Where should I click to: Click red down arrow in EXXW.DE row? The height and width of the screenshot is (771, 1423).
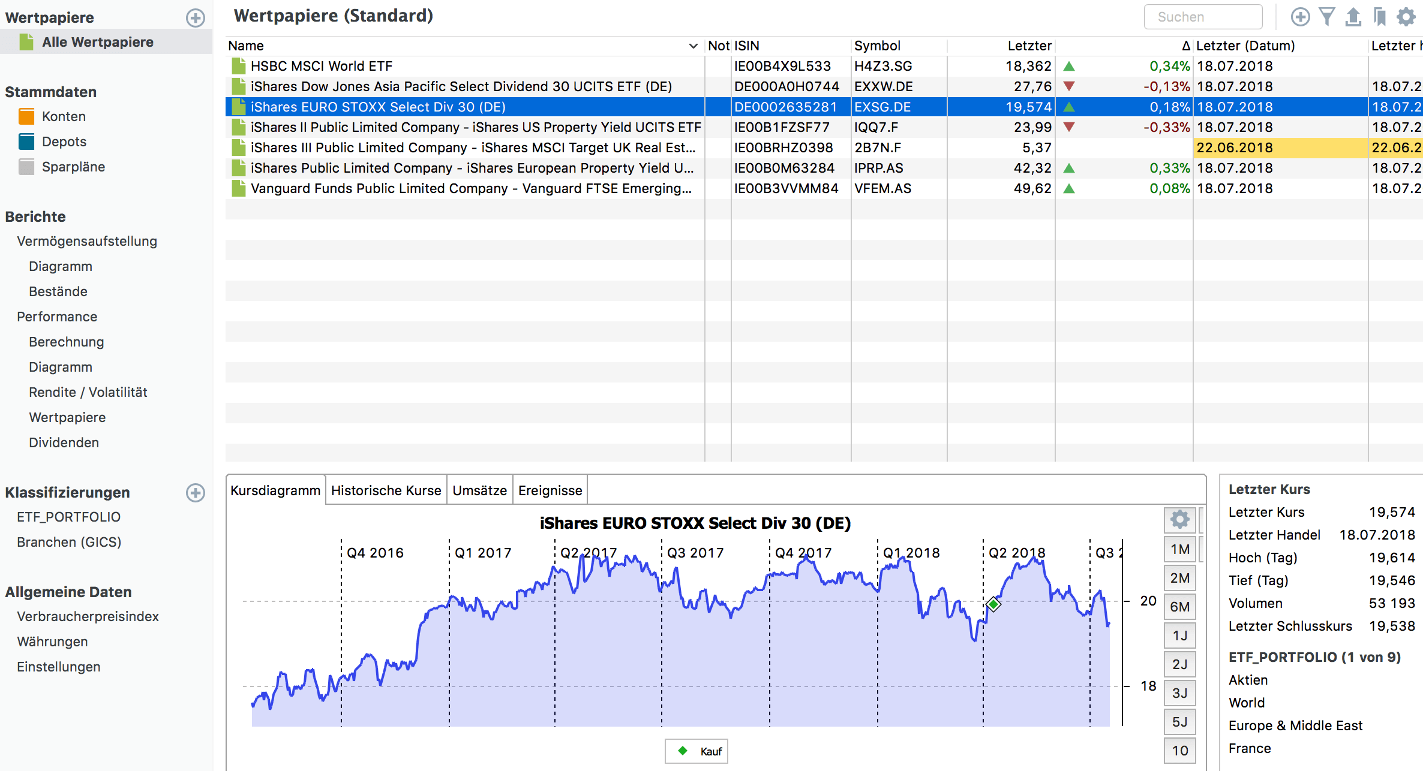coord(1069,86)
